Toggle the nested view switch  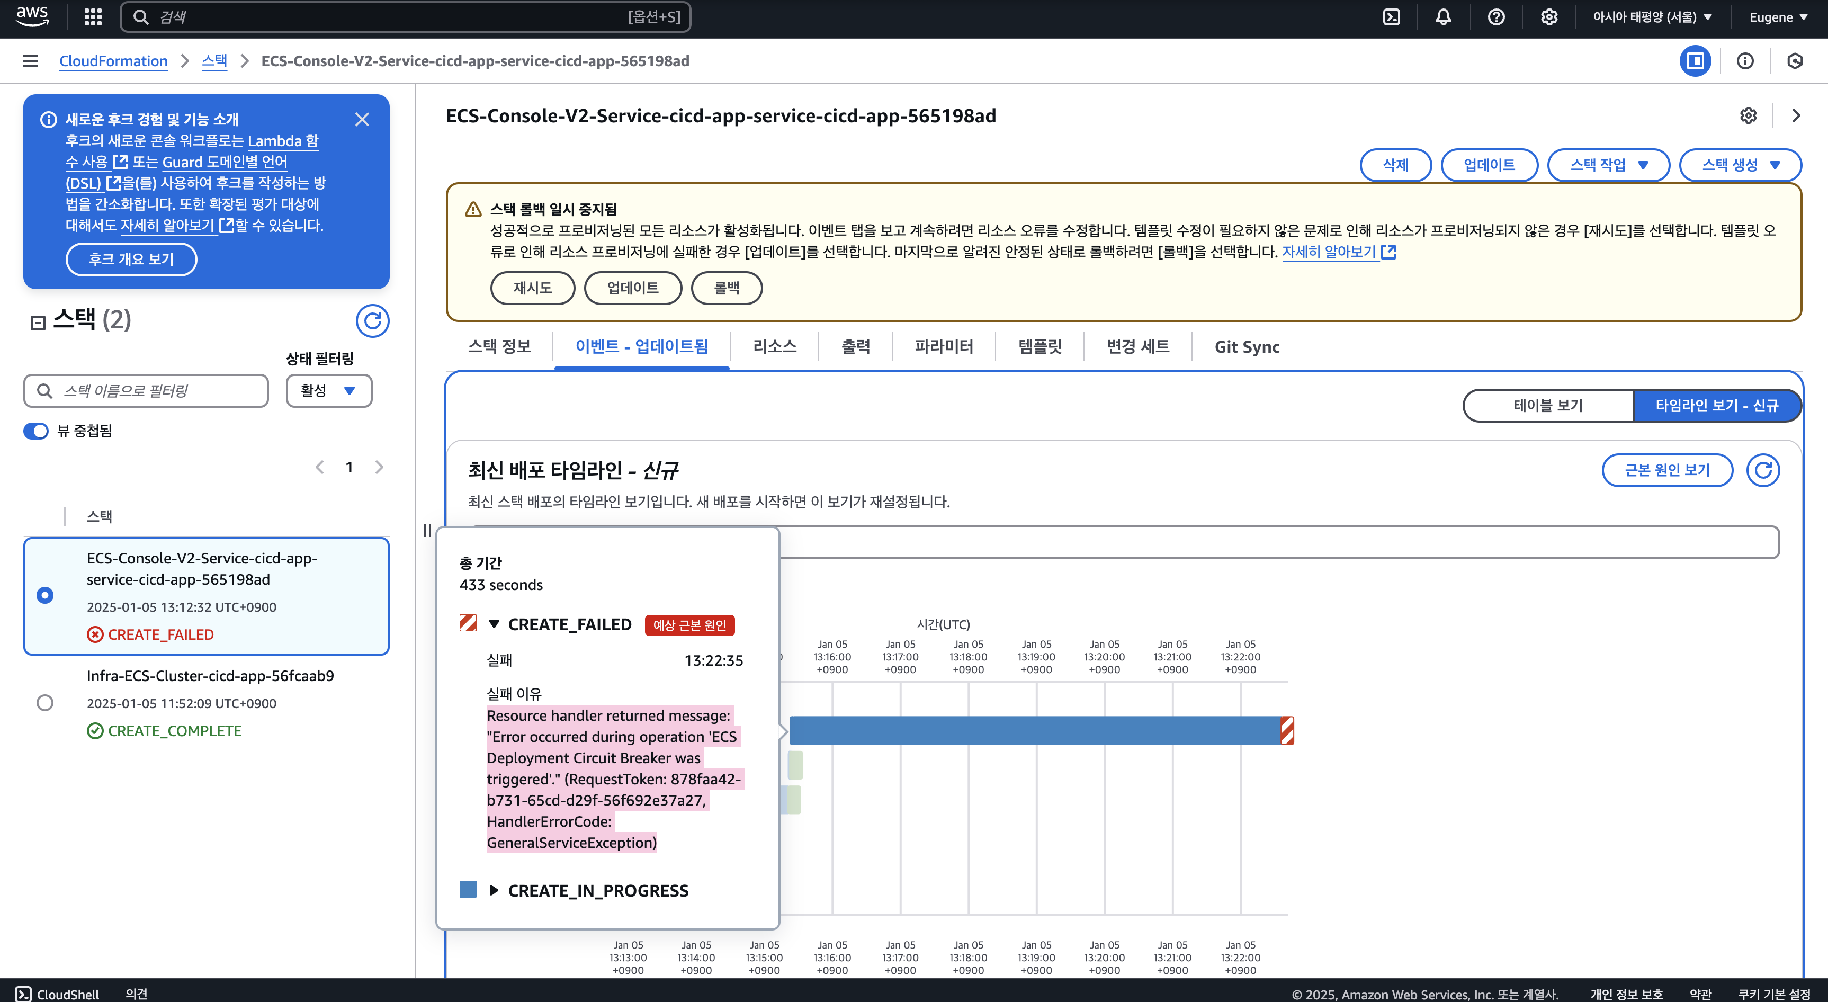36,431
